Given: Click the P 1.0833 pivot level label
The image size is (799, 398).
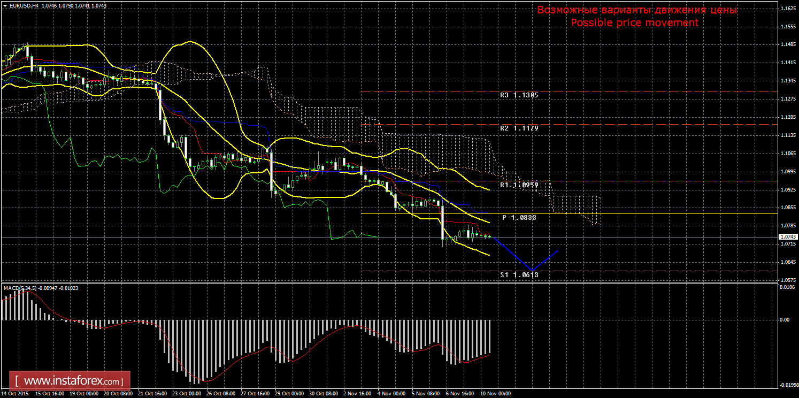Looking at the screenshot, I should pyautogui.click(x=519, y=218).
